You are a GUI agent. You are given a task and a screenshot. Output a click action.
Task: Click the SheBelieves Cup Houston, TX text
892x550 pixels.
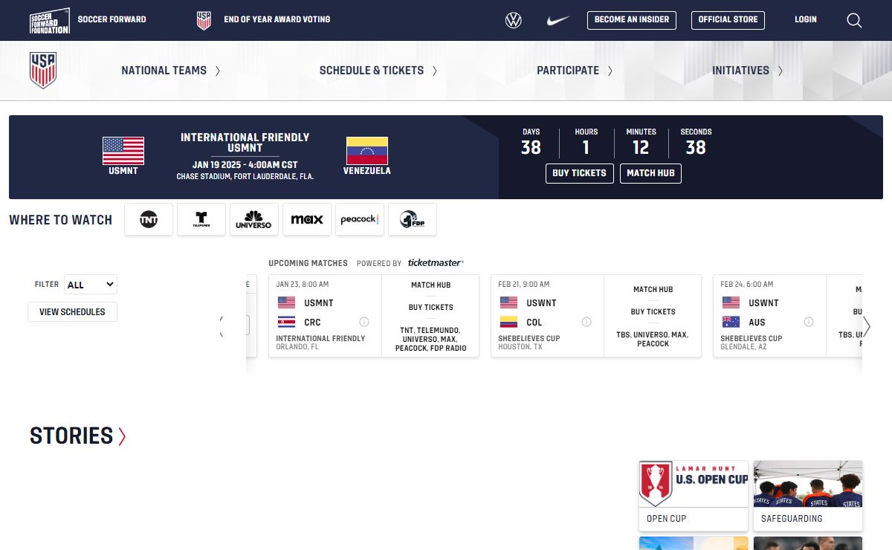(529, 343)
